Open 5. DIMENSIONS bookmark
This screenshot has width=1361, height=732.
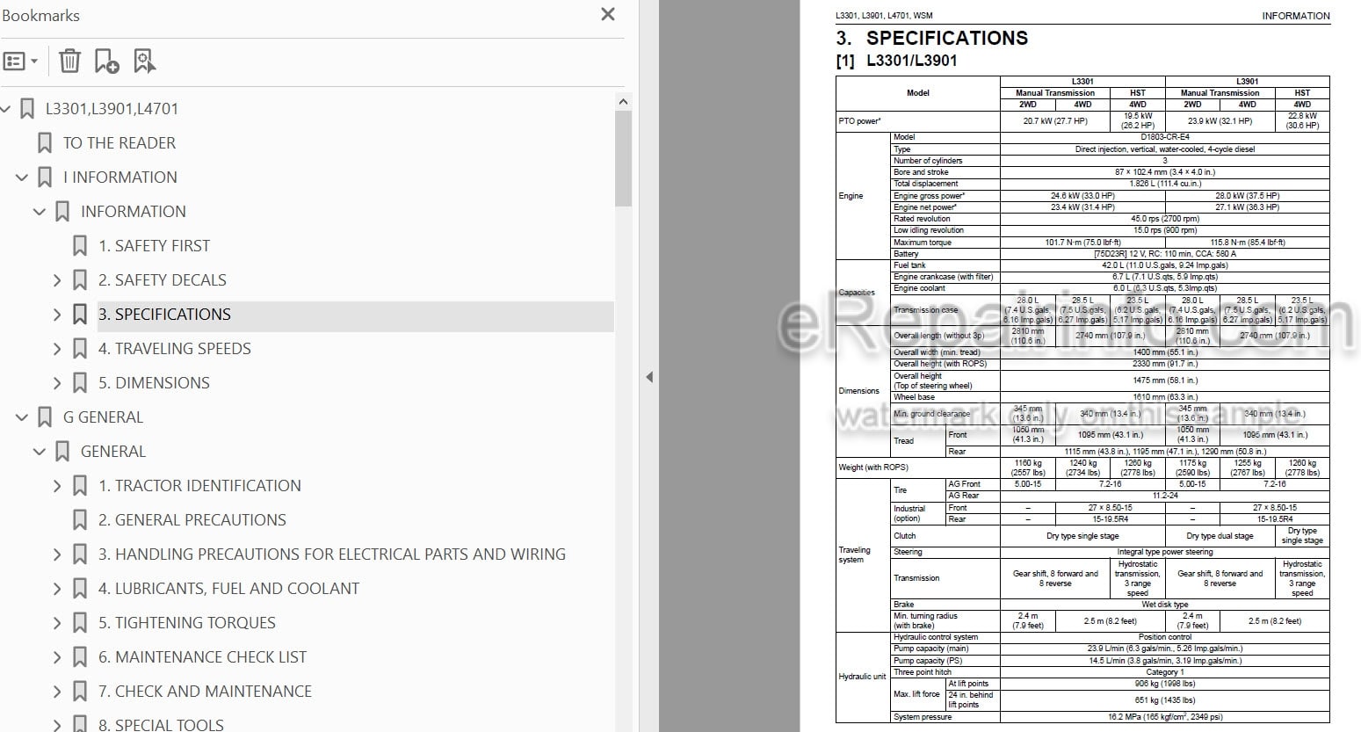coord(154,383)
